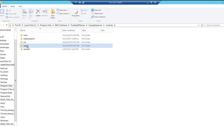Click Invert selection in the ribbon

(98, 17)
